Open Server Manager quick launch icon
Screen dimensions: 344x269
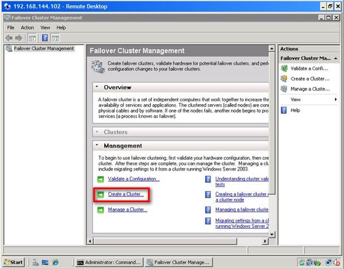[x=36, y=262]
